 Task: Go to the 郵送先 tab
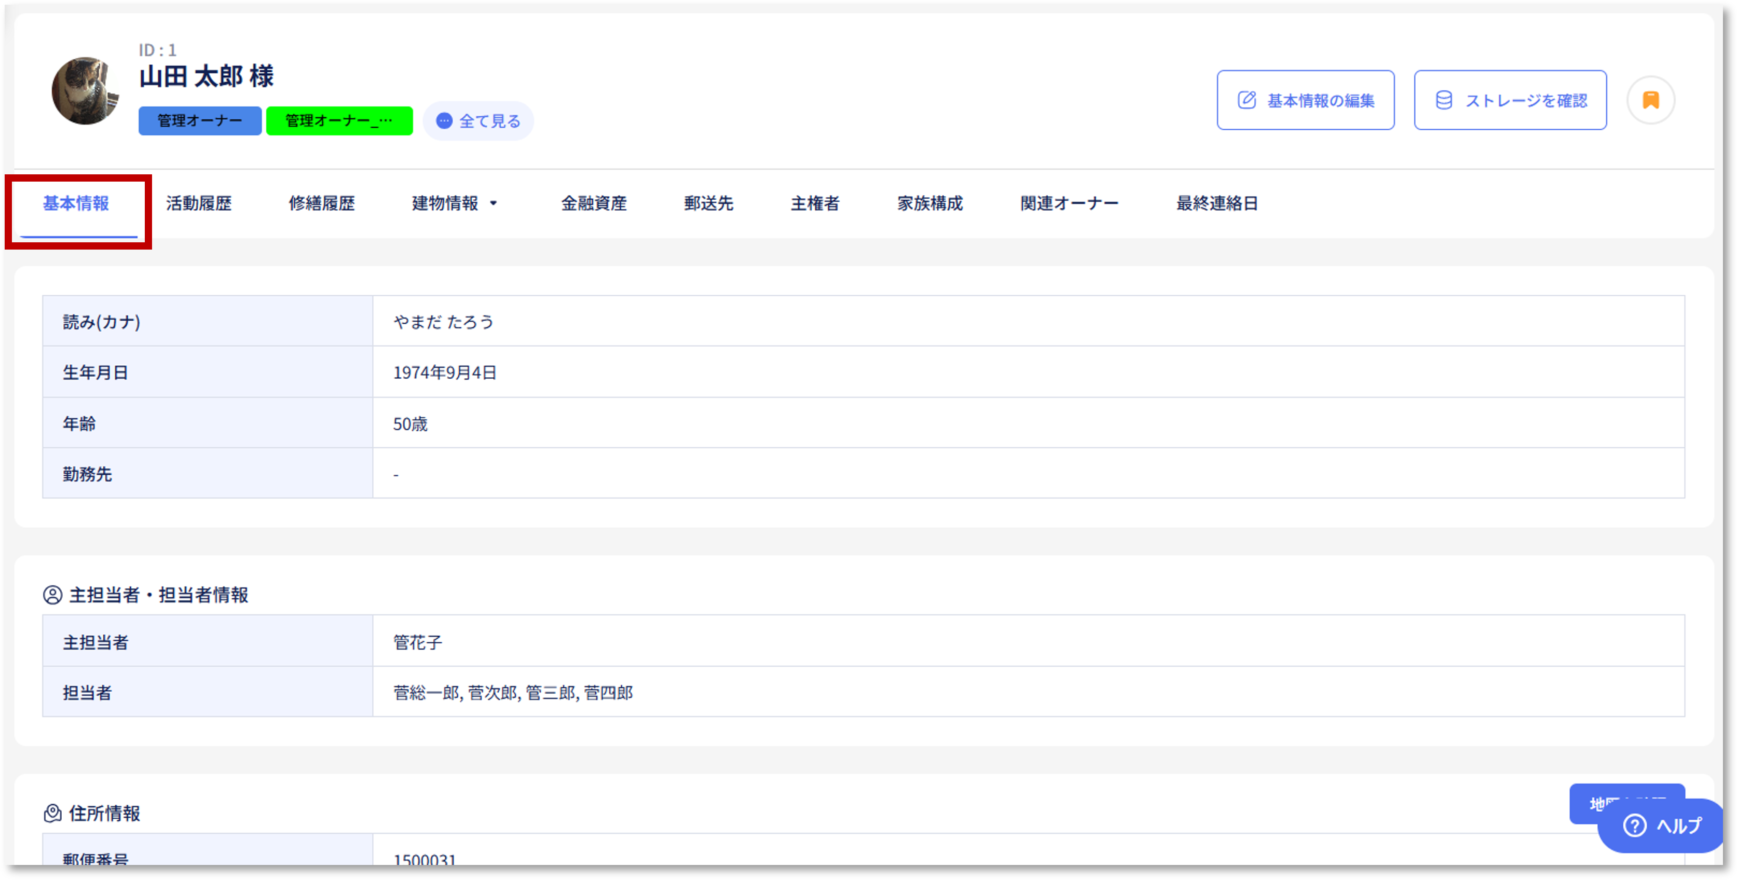[x=708, y=203]
